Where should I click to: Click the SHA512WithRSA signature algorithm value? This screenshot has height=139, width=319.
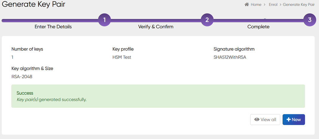230,57
